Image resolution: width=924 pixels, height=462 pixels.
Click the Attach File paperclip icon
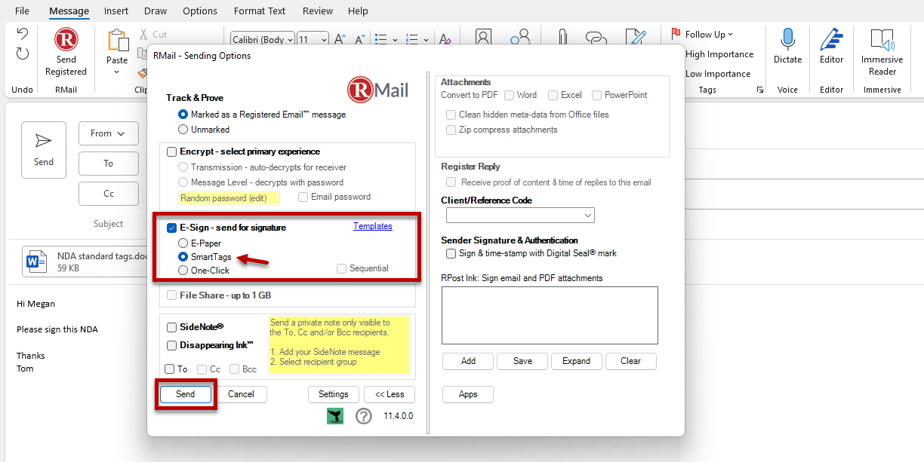coord(562,39)
